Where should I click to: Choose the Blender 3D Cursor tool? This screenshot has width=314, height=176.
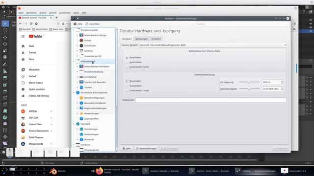coord(5,30)
